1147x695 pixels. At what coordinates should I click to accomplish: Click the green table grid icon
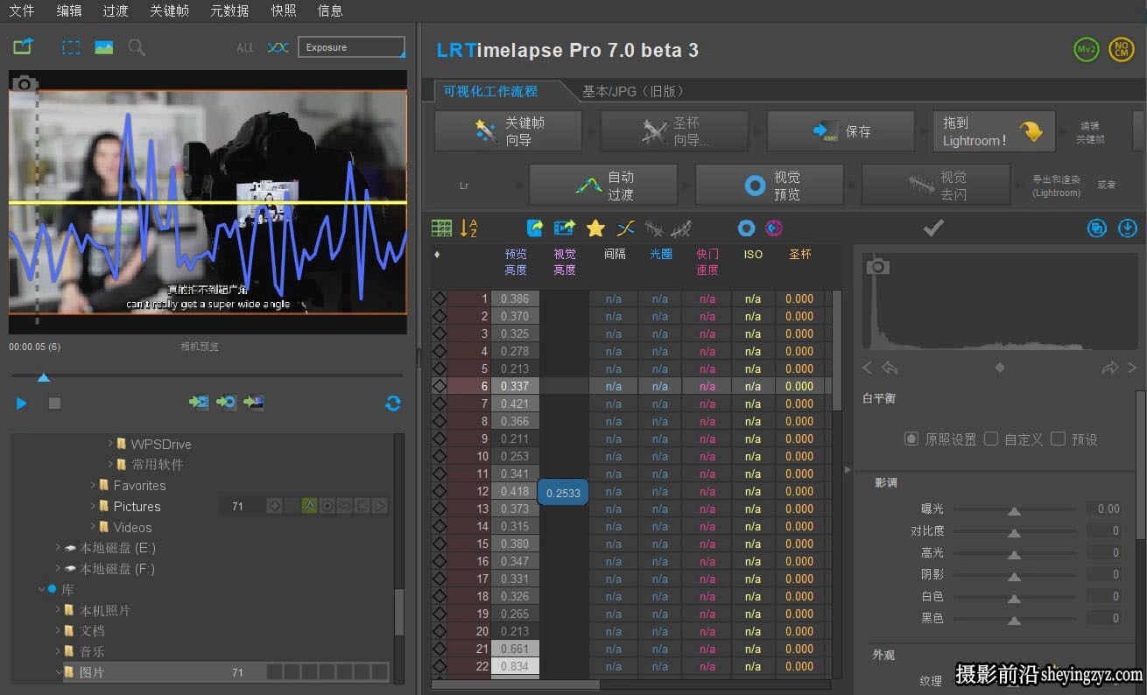pyautogui.click(x=442, y=228)
